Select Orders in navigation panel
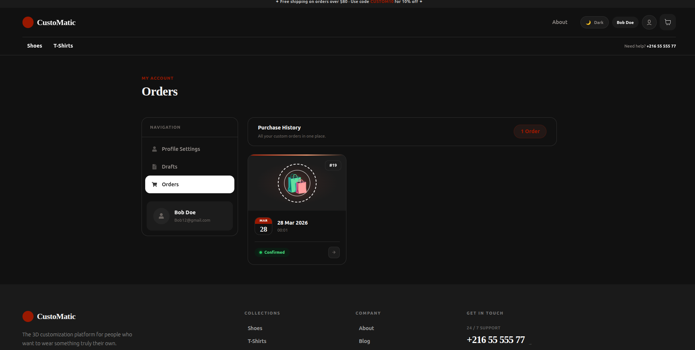Viewport: 695px width, 350px height. coord(190,184)
